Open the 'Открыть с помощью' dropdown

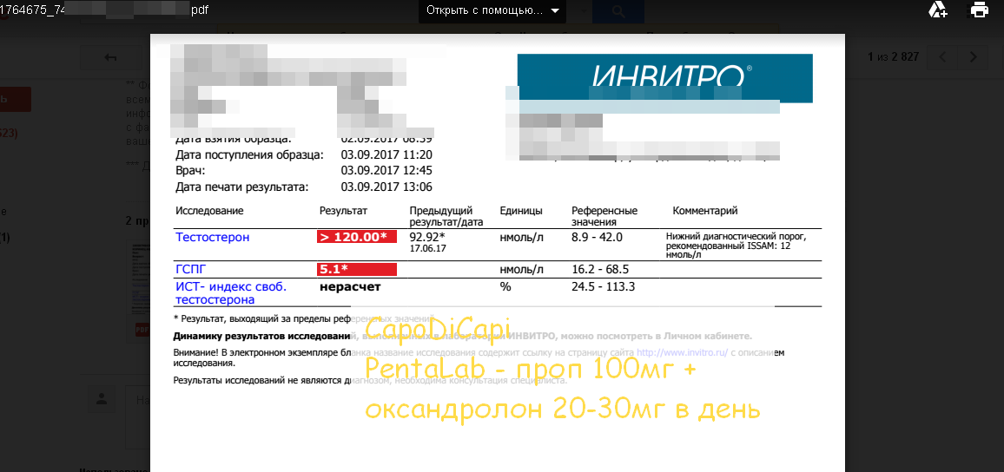point(492,11)
